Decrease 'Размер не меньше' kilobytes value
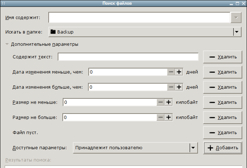Viewport: 247px width, 168px height. [x=160, y=102]
